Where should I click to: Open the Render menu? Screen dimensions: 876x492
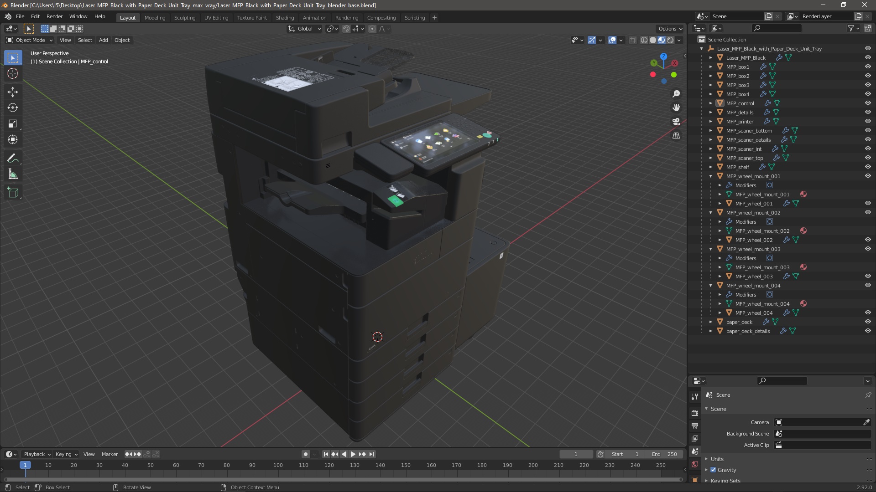[x=54, y=16]
